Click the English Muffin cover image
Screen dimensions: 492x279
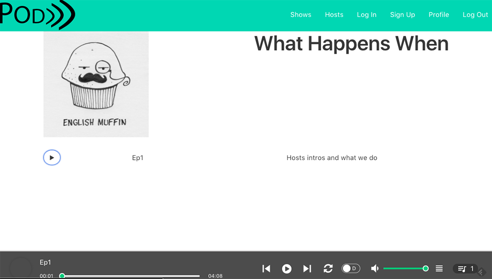tap(96, 84)
